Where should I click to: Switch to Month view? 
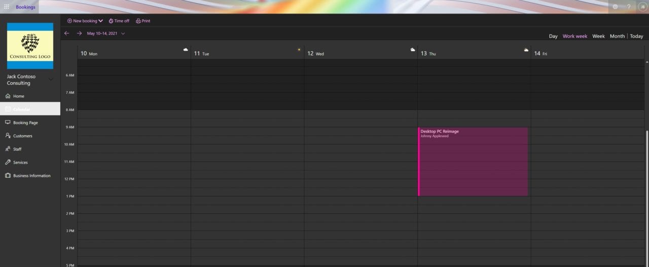[x=617, y=36]
